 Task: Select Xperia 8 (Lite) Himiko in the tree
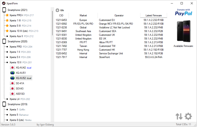pyautogui.click(x=21, y=120)
